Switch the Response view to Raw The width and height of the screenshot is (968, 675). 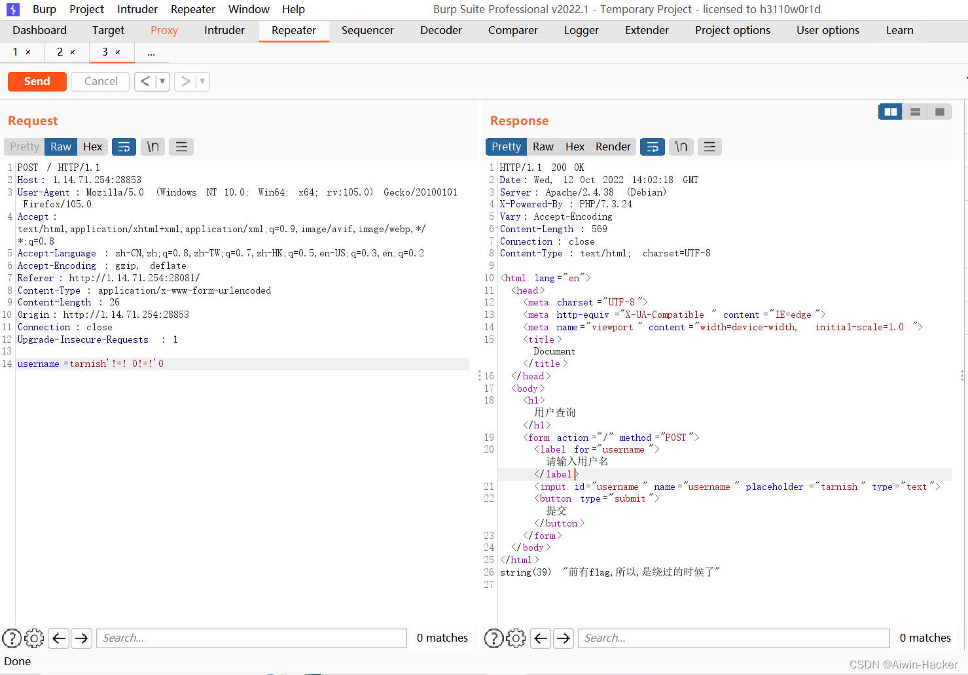(543, 147)
